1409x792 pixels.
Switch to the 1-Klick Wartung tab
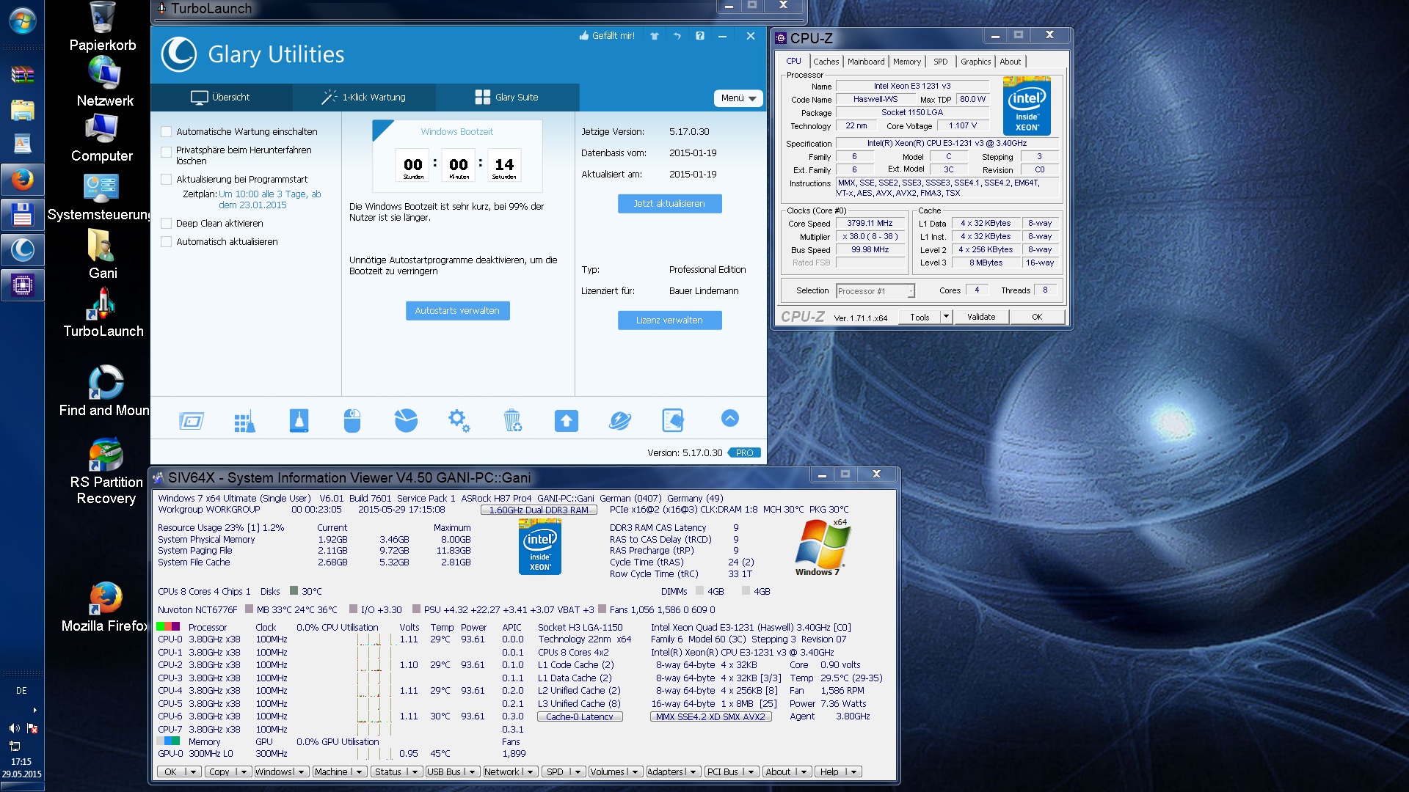click(364, 98)
